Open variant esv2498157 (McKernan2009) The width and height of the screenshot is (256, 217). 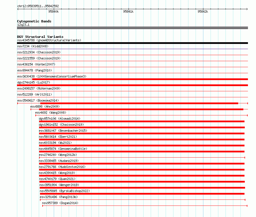[39, 88]
